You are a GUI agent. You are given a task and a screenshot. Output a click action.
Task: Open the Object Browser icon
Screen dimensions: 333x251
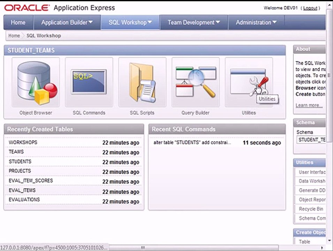pos(36,82)
